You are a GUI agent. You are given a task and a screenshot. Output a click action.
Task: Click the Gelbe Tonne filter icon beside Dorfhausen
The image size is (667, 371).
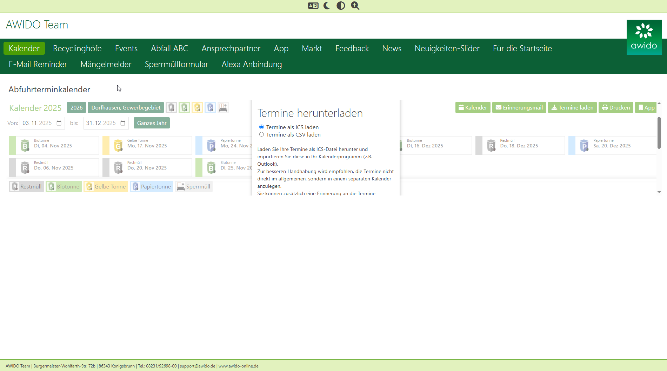point(197,107)
